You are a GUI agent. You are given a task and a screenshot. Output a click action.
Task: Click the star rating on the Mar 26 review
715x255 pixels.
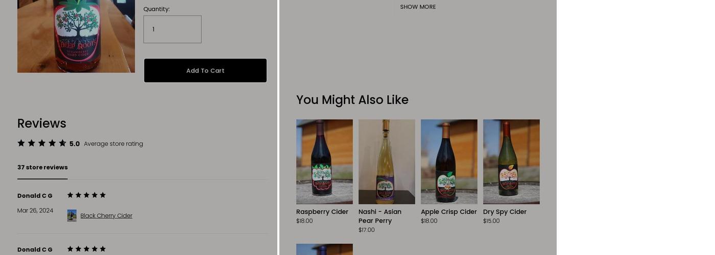coord(86,195)
